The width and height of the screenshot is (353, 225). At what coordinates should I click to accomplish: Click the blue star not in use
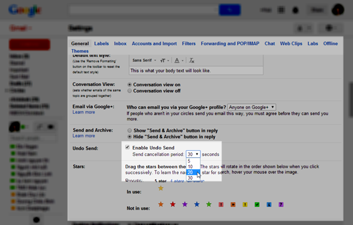[197, 204]
